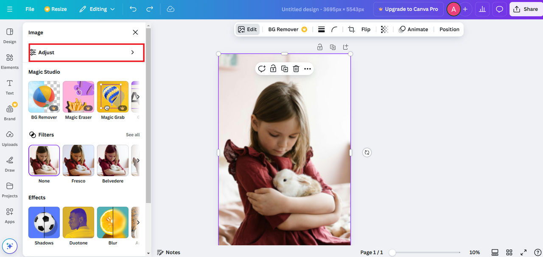Launch the Canva assistant sparkle button
This screenshot has height=257, width=543.
tap(10, 246)
